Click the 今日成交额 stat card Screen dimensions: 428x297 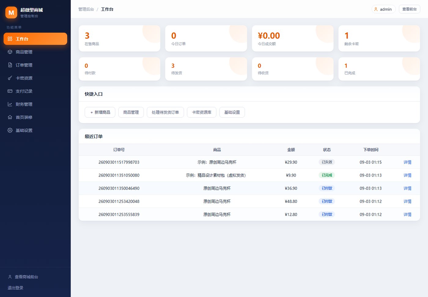pyautogui.click(x=293, y=38)
